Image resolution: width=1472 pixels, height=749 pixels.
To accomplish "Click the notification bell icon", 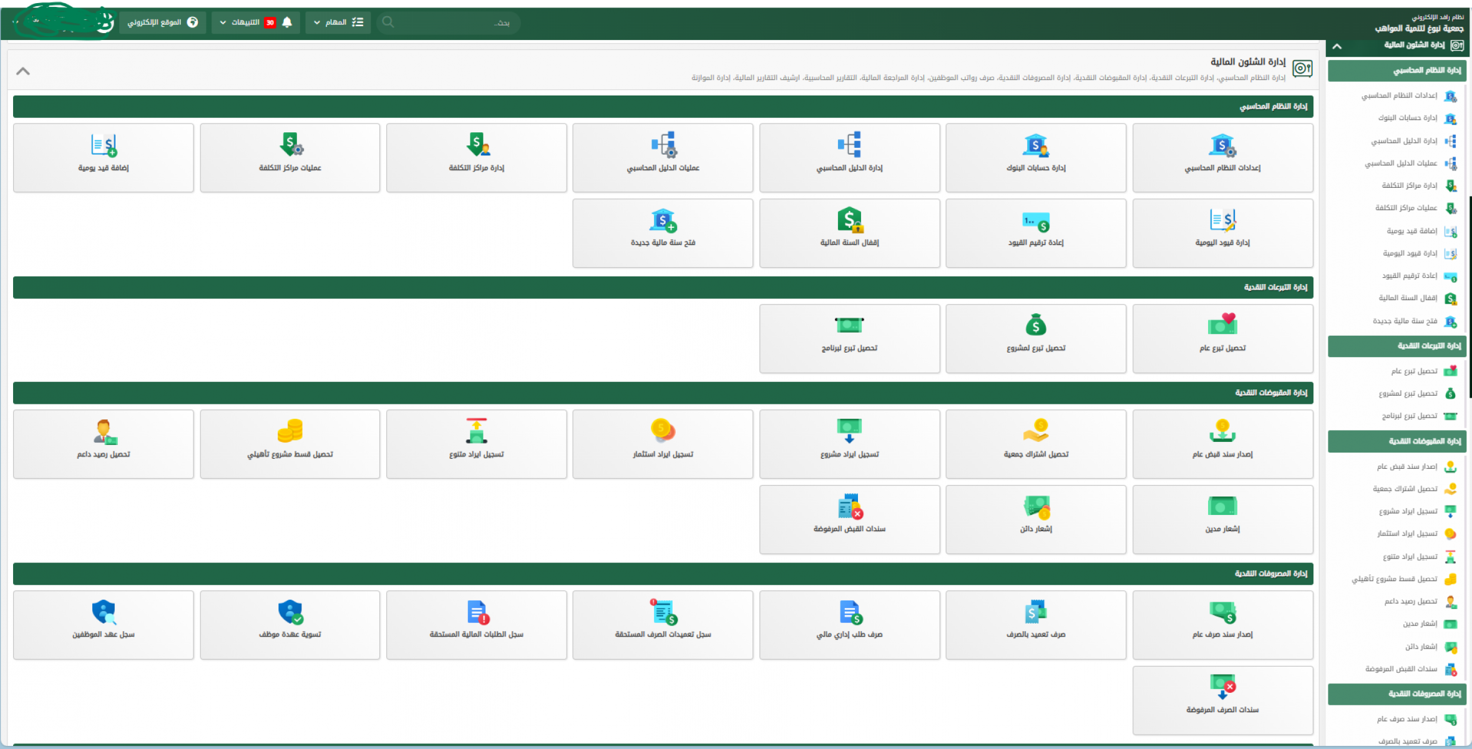I will click(287, 22).
